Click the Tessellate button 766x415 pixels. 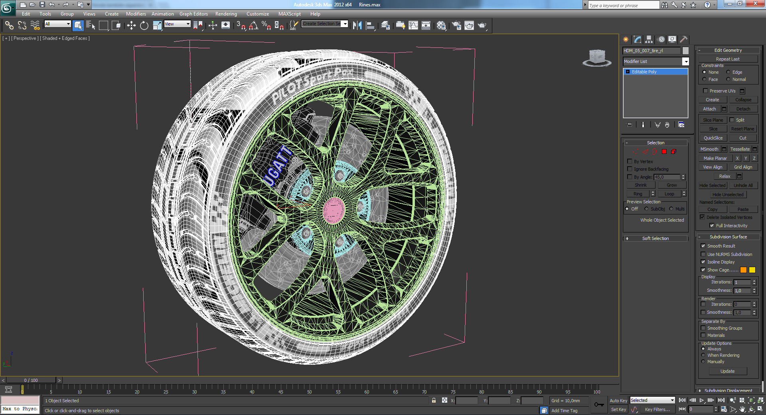point(740,149)
